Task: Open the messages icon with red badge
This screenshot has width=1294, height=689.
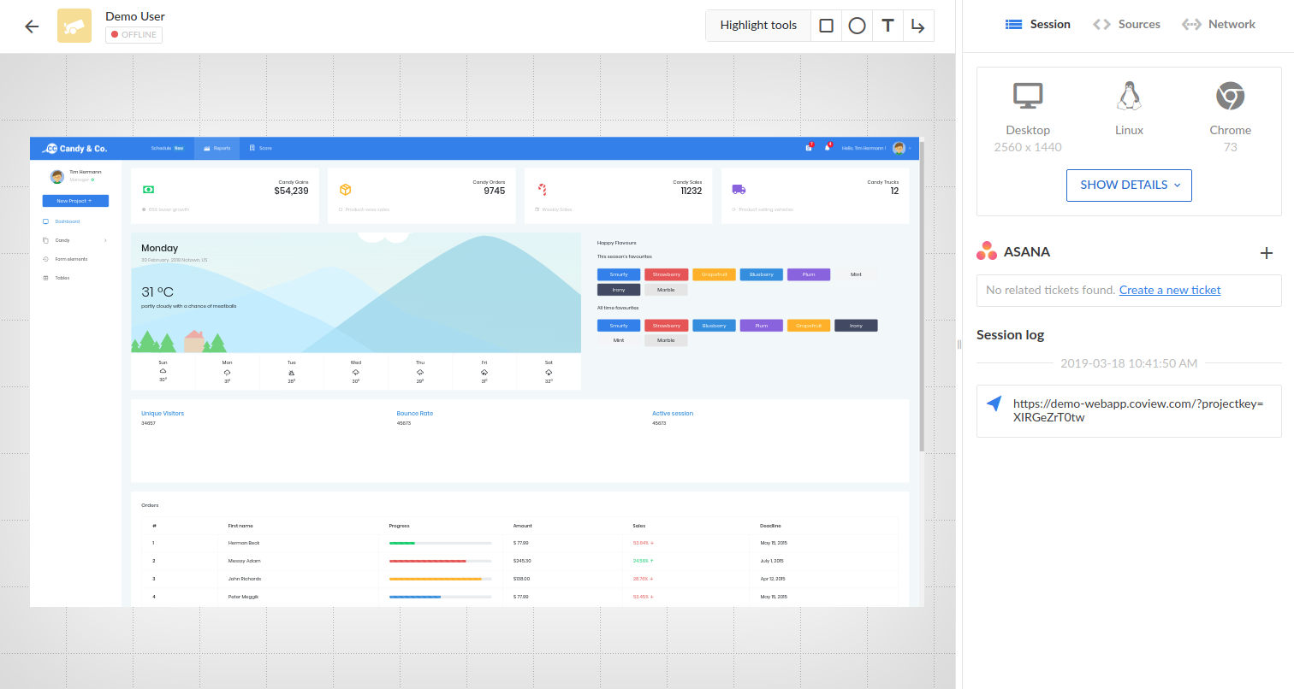Action: [x=809, y=147]
